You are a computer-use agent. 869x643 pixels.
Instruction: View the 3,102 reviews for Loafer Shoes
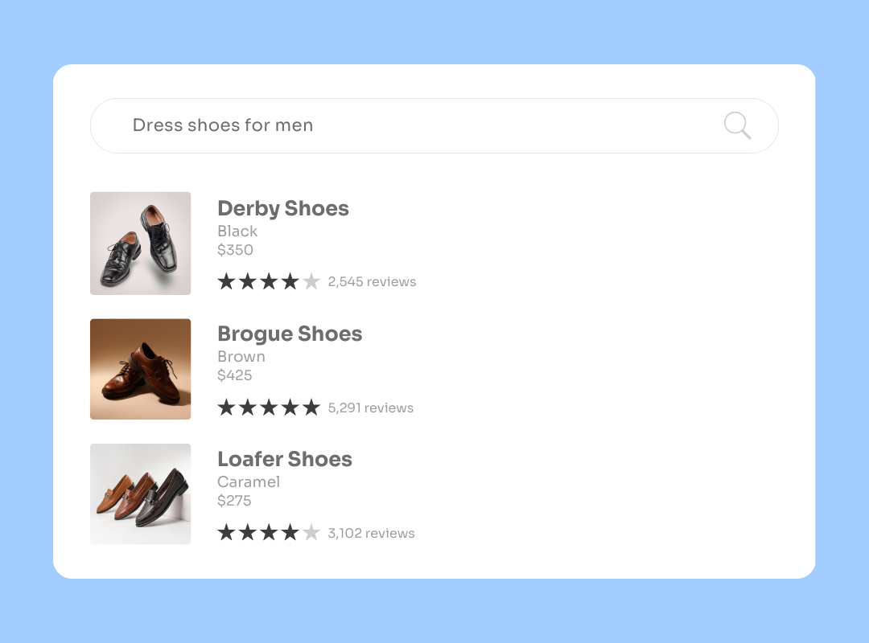click(x=371, y=533)
